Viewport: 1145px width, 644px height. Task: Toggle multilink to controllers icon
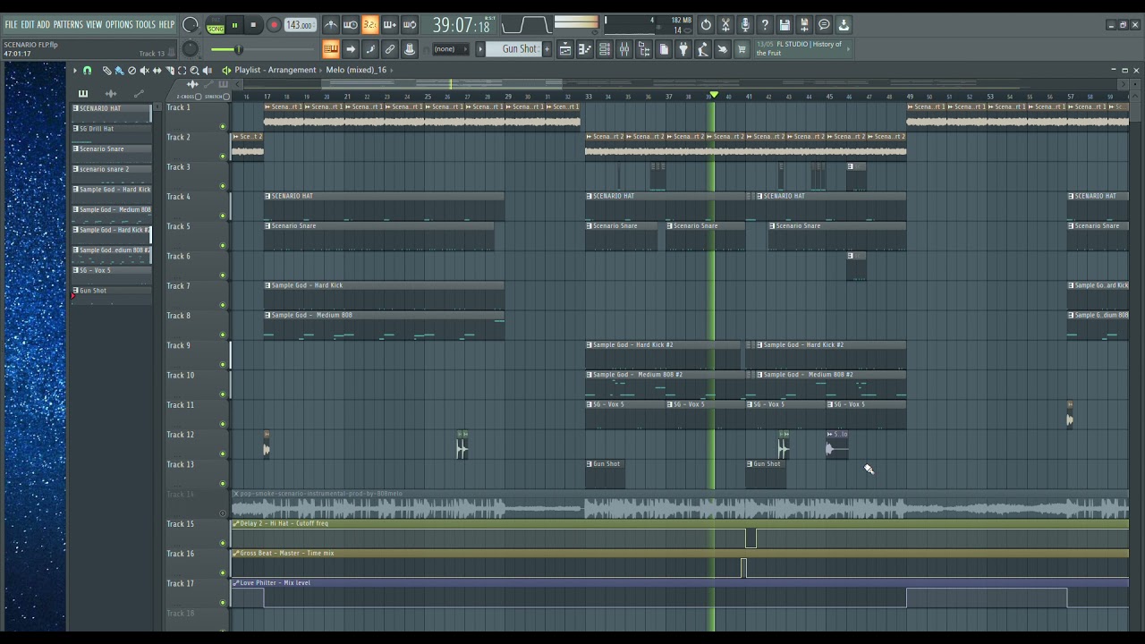point(390,49)
